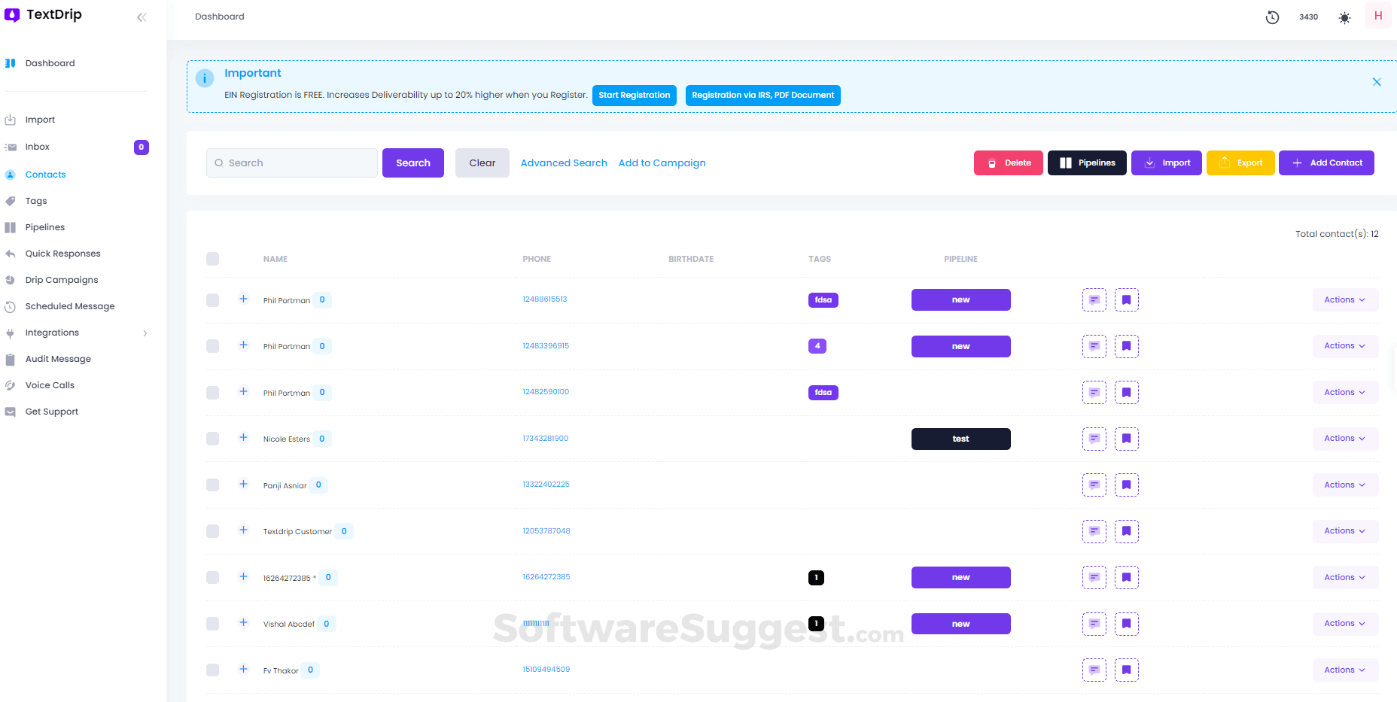This screenshot has height=702, width=1397.
Task: Click the H avatar in the top bar
Action: pyautogui.click(x=1377, y=15)
